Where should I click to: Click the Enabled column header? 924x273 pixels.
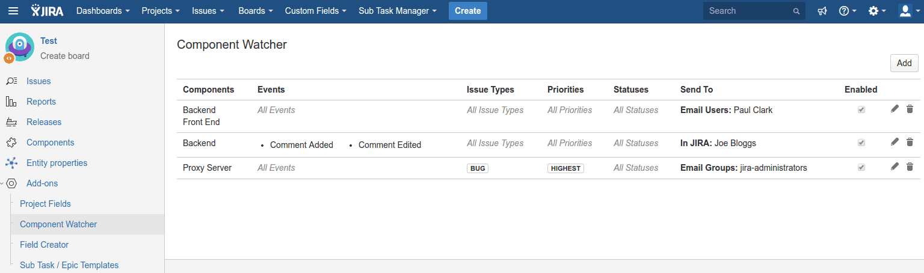pyautogui.click(x=861, y=90)
